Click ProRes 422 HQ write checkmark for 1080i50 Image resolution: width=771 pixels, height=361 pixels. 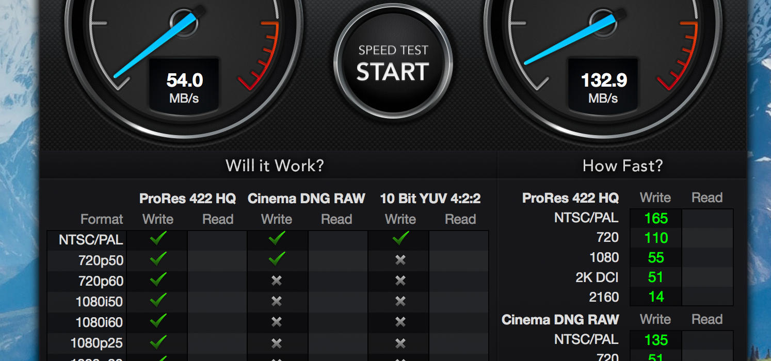coord(158,300)
